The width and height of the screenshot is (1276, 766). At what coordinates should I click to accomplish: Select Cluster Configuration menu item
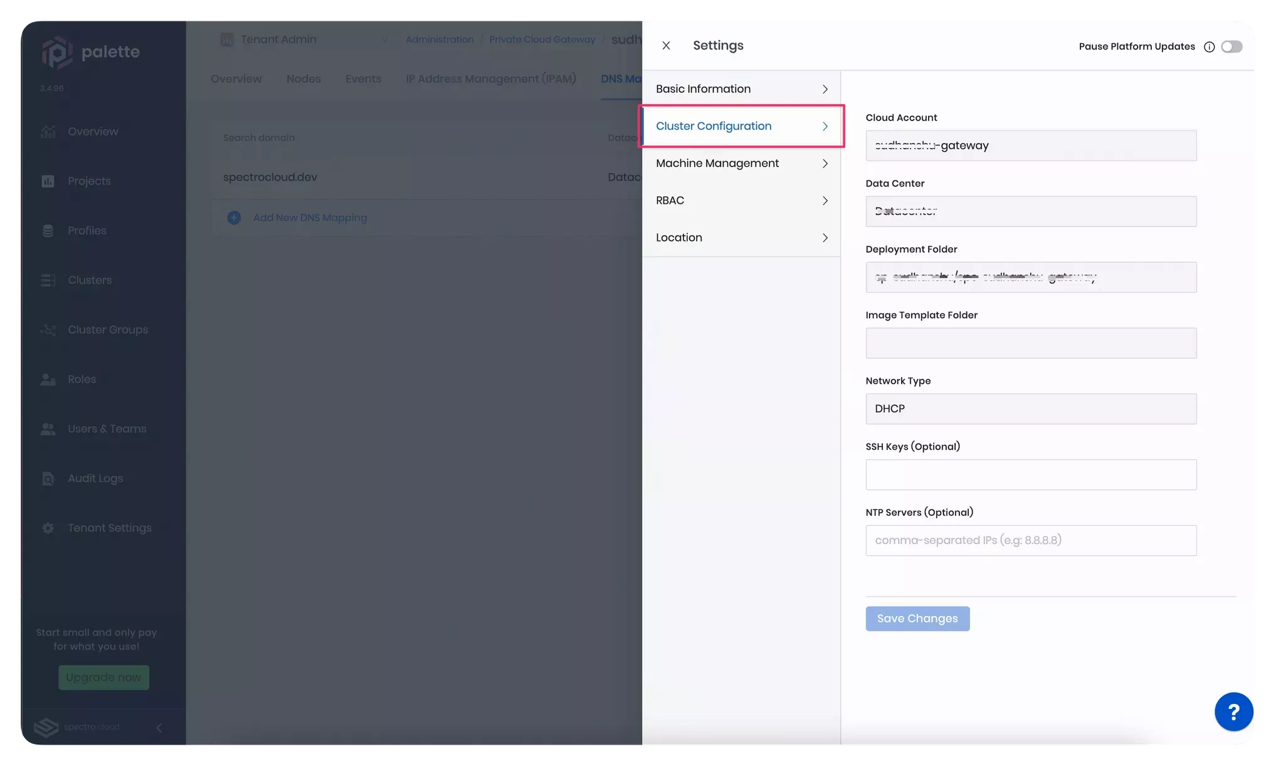[741, 126]
